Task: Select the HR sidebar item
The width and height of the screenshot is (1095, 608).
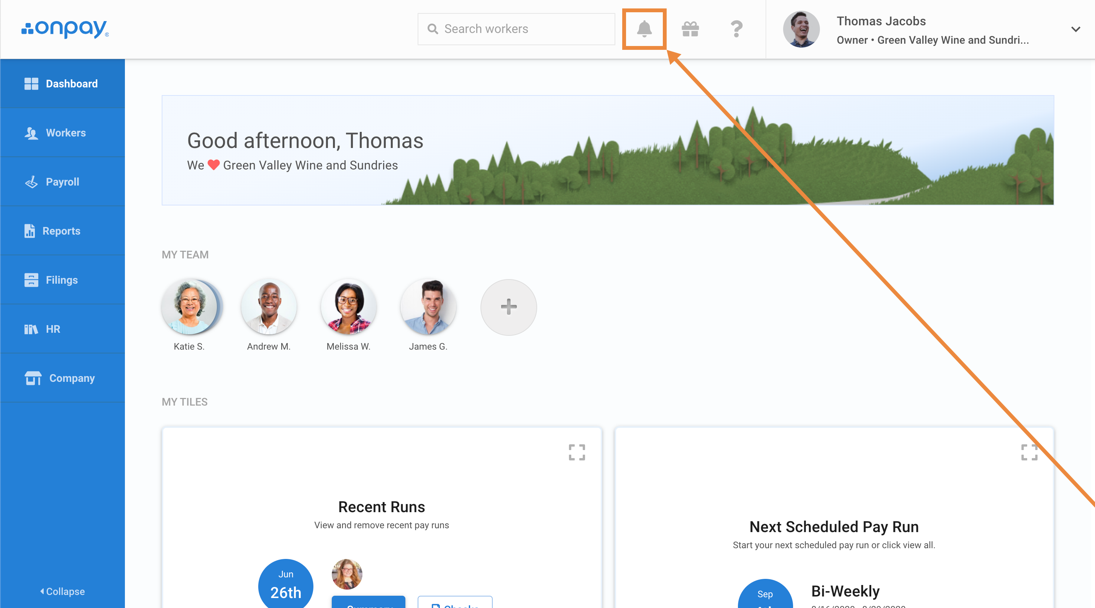Action: pyautogui.click(x=62, y=329)
